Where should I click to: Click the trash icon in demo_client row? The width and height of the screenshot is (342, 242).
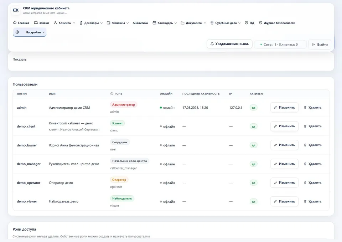point(305,126)
